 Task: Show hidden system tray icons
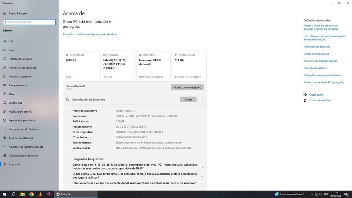[312, 194]
